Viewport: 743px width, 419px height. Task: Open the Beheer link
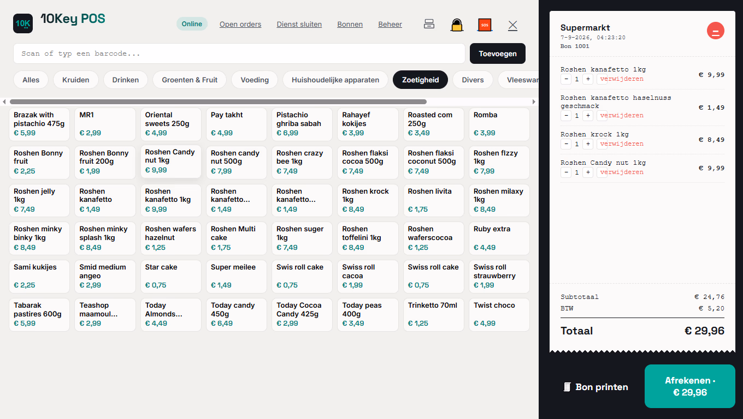(390, 24)
